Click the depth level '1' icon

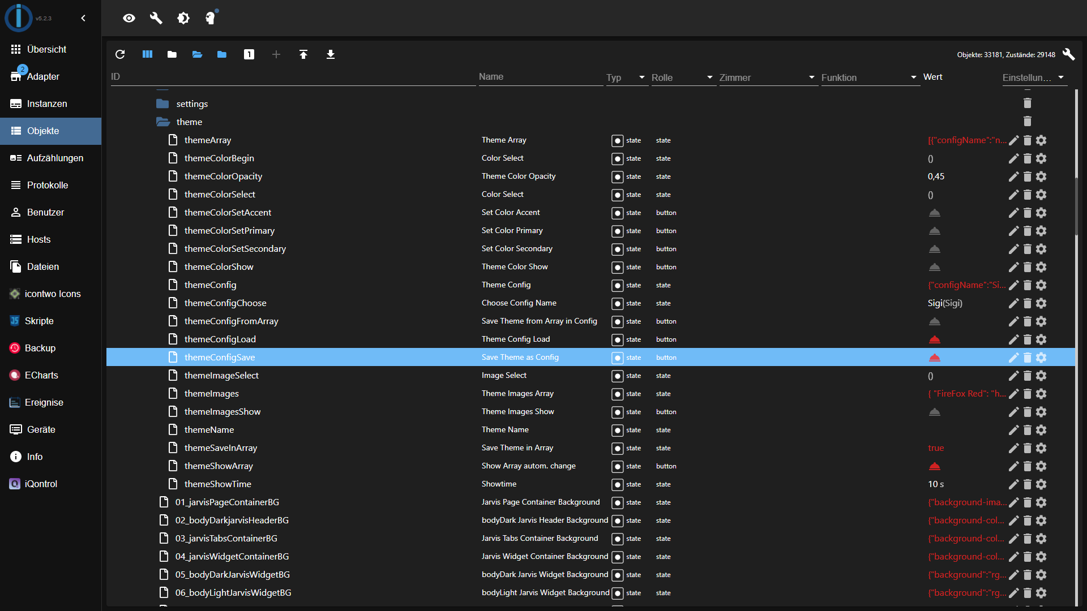(x=249, y=54)
